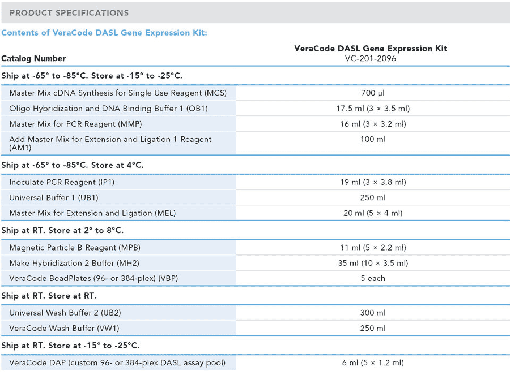Select 'Ship at RT. Store at -15° to -25°C.' heading
The image size is (510, 380).
point(70,346)
